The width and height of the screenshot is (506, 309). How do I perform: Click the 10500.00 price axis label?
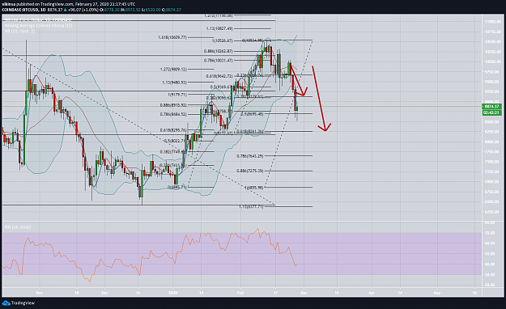(x=492, y=41)
